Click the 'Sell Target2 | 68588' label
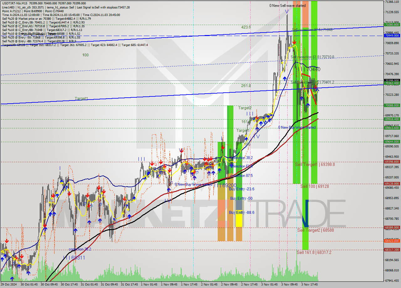Image resolution: width=401 pixels, height=288 pixels. (x=315, y=230)
